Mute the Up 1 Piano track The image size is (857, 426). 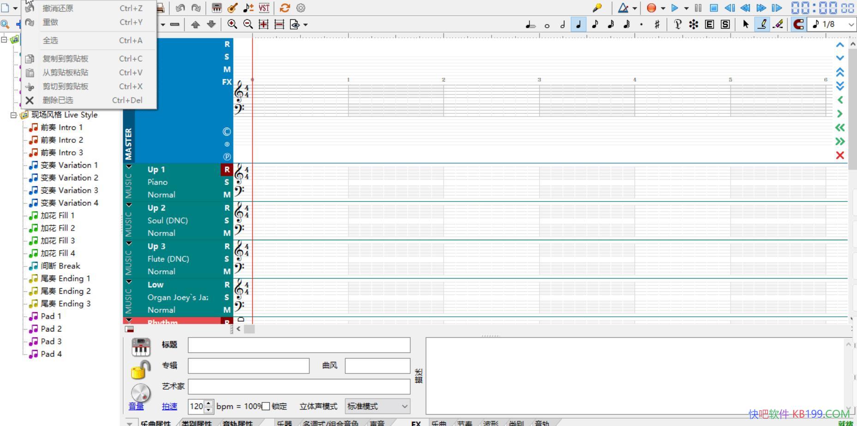tap(227, 195)
